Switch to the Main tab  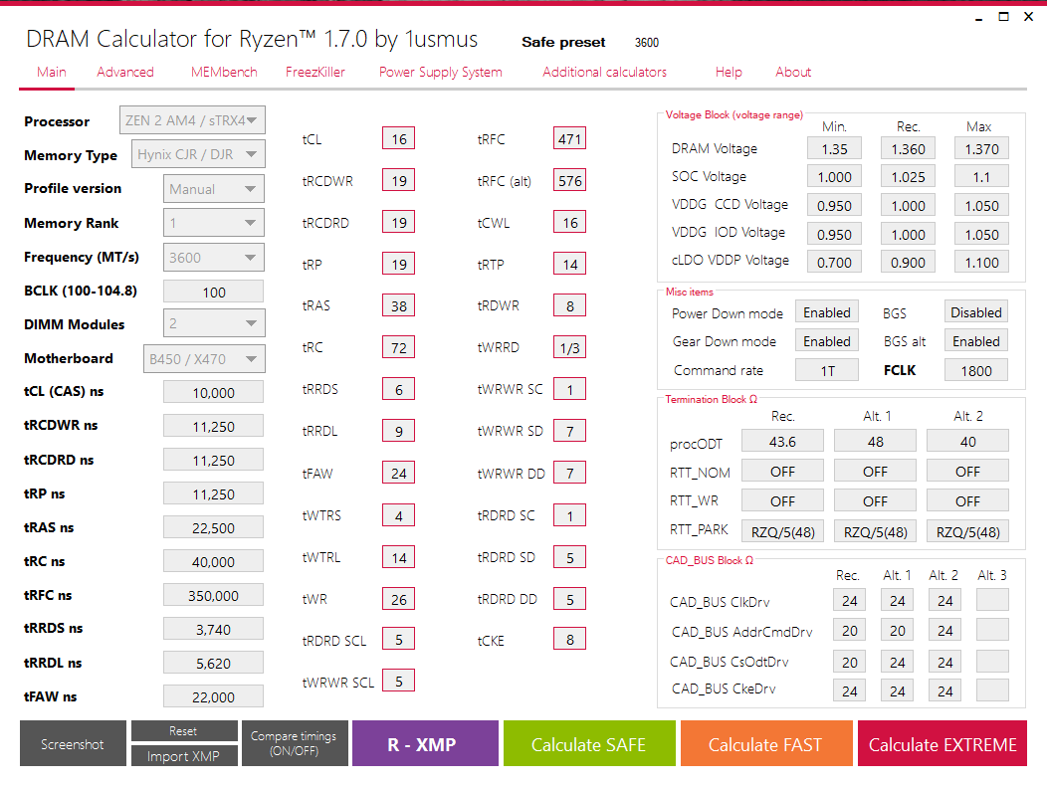click(x=52, y=72)
